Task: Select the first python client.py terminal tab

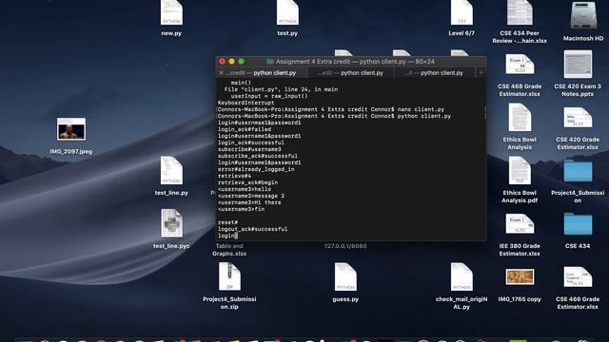Action: pyautogui.click(x=263, y=73)
